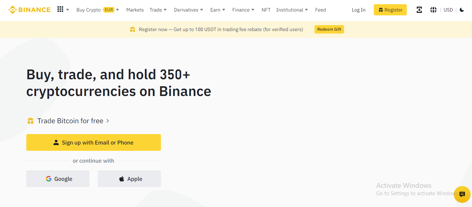
Task: Click the Log In link
Action: (x=358, y=10)
